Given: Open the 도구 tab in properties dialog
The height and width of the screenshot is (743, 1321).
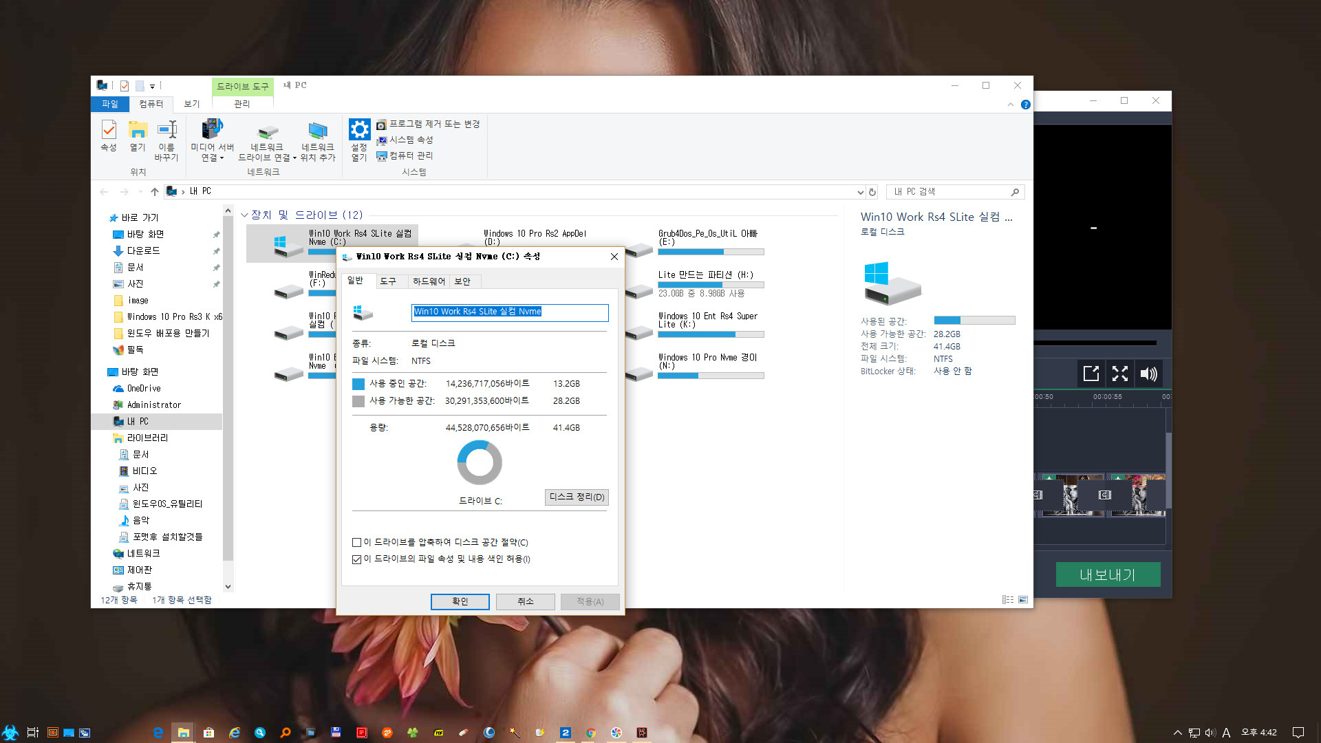Looking at the screenshot, I should [388, 281].
